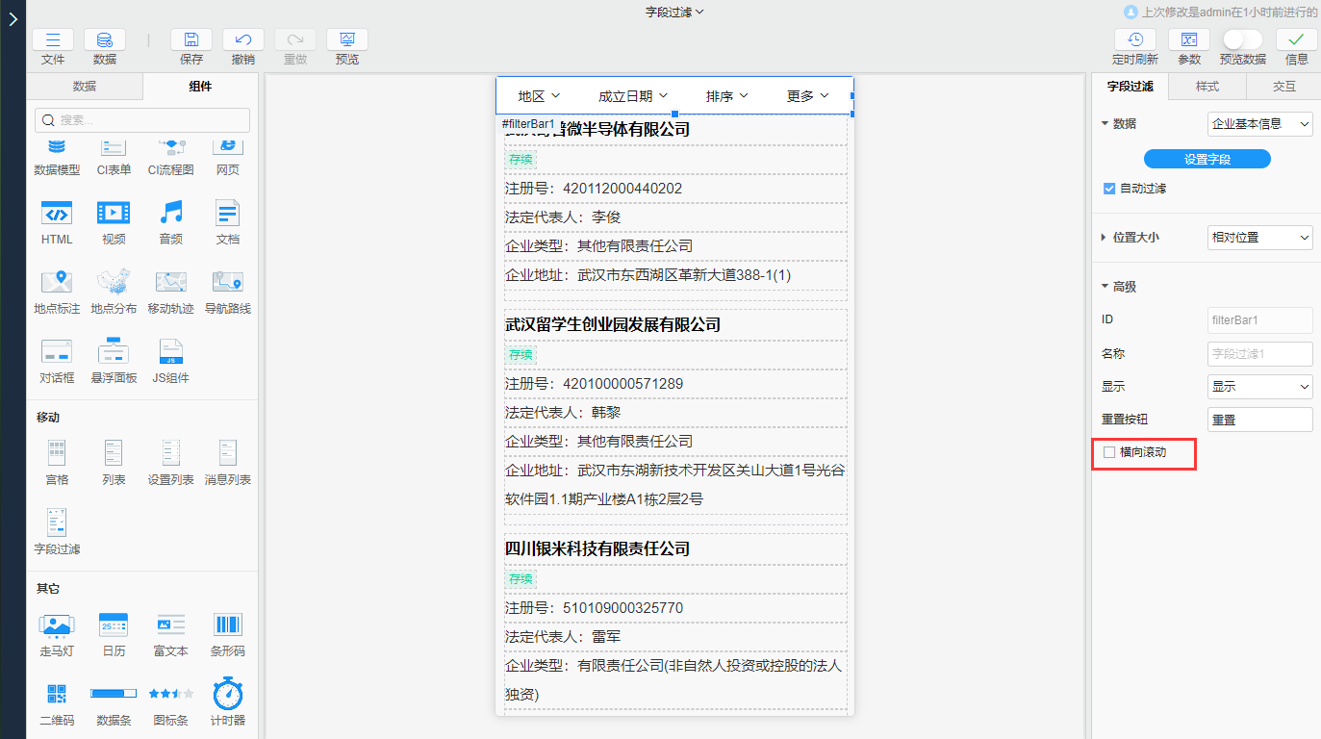Image resolution: width=1321 pixels, height=739 pixels.
Task: Open the data source dropdown
Action: 1259,124
